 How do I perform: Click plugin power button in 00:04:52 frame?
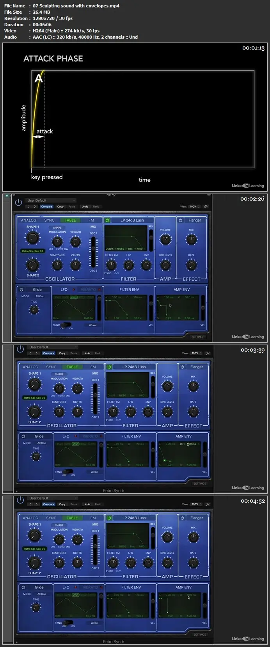click(20, 500)
